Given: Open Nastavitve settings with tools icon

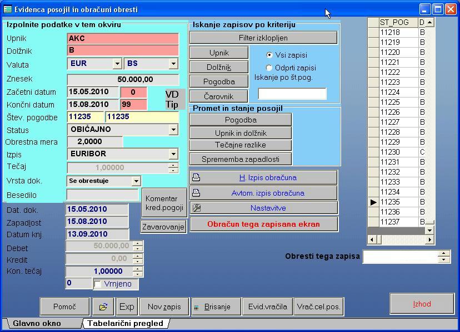Looking at the screenshot, I should (x=263, y=208).
